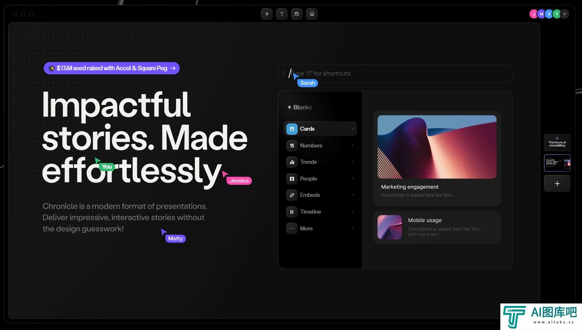Select the Marketing engagement card
Screen dimensions: 582x330
point(437,158)
